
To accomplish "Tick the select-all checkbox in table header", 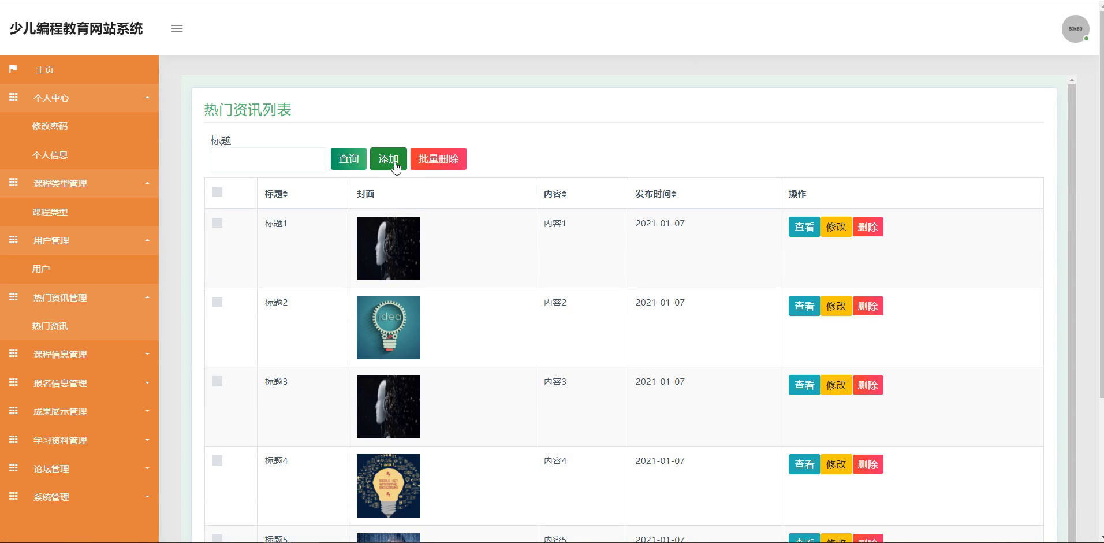I will (x=217, y=192).
